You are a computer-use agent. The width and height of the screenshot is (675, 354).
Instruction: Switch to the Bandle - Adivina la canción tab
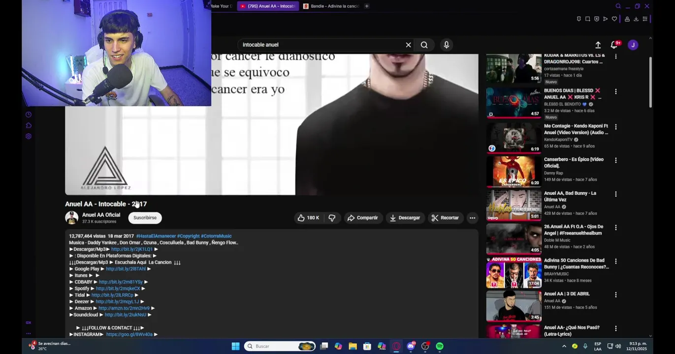tap(331, 6)
